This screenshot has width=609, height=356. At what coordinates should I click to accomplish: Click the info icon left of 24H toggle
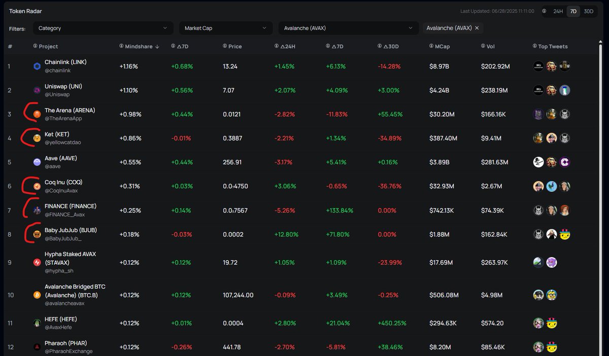point(545,11)
